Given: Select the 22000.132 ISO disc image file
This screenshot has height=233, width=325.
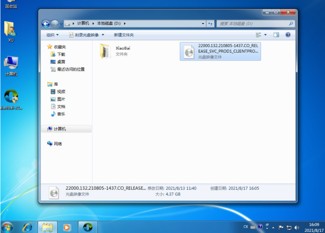Looking at the screenshot, I should coord(220,51).
